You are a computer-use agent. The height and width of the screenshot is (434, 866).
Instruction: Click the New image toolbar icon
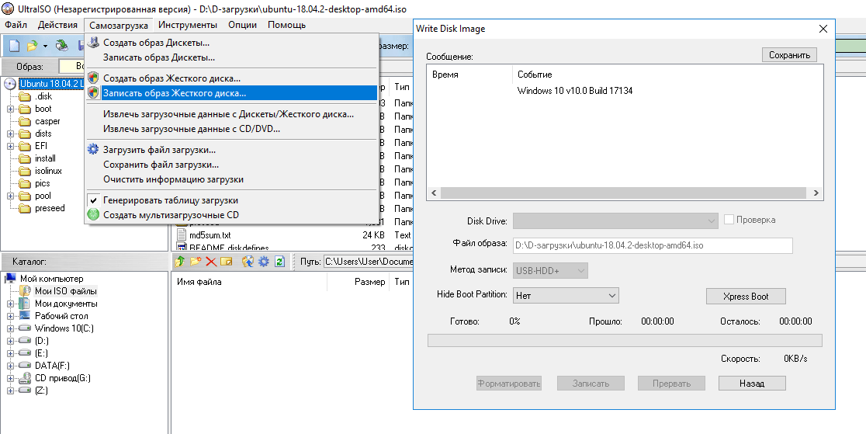(14, 47)
